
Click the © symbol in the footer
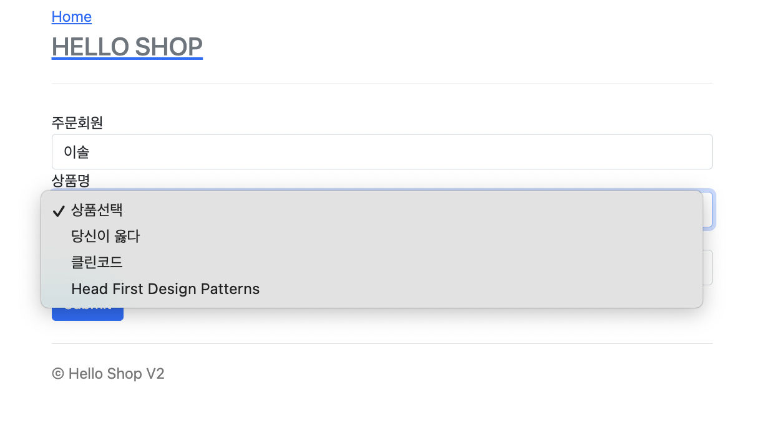click(58, 374)
